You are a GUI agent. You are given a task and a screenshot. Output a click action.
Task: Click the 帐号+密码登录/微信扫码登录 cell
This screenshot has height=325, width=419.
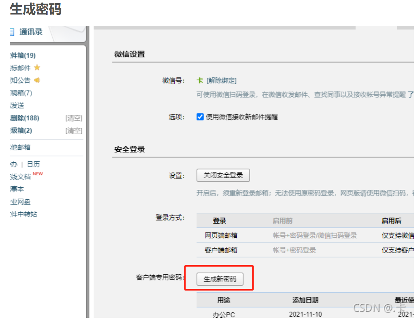point(315,236)
